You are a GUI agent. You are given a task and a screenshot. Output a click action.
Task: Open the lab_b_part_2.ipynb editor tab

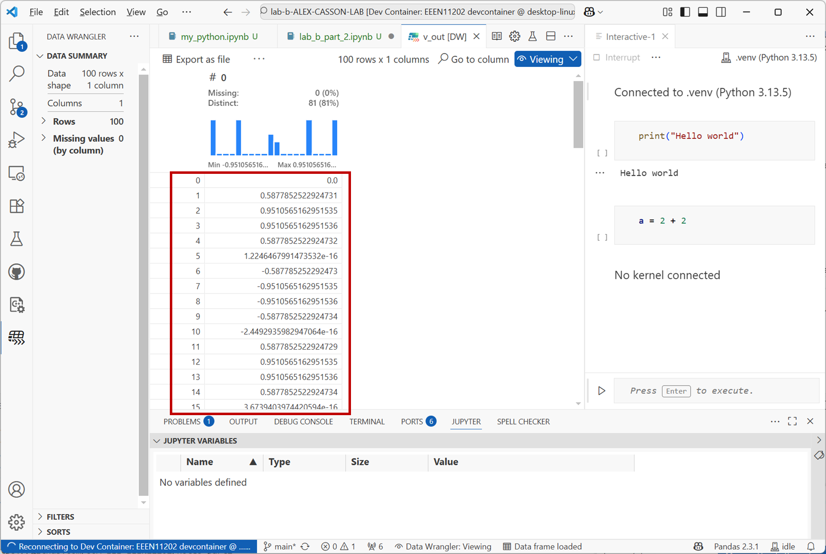coord(335,36)
